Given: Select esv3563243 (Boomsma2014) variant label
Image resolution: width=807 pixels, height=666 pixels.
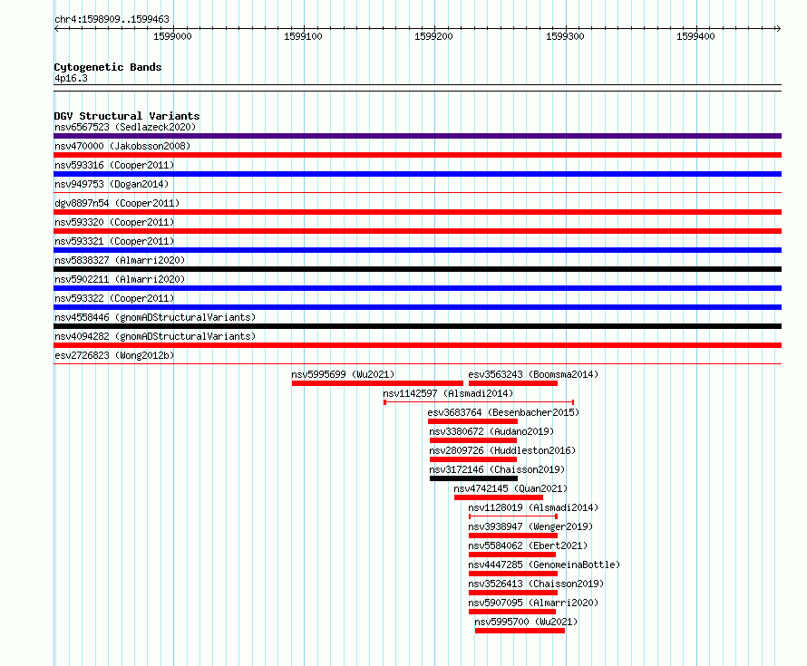Looking at the screenshot, I should (533, 374).
